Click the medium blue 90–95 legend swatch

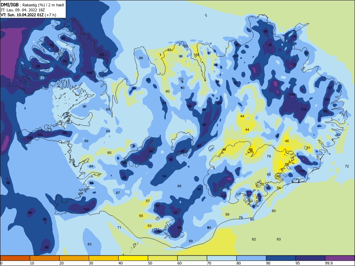[x=281, y=258]
